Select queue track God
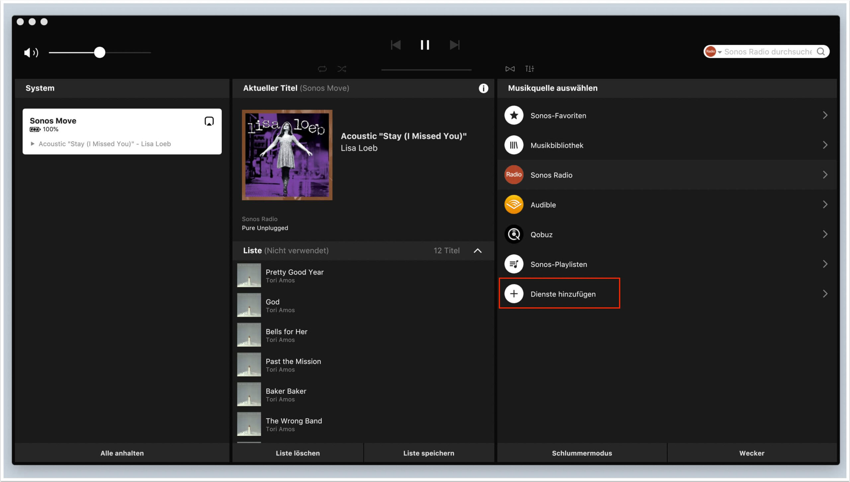This screenshot has width=850, height=482. [363, 305]
